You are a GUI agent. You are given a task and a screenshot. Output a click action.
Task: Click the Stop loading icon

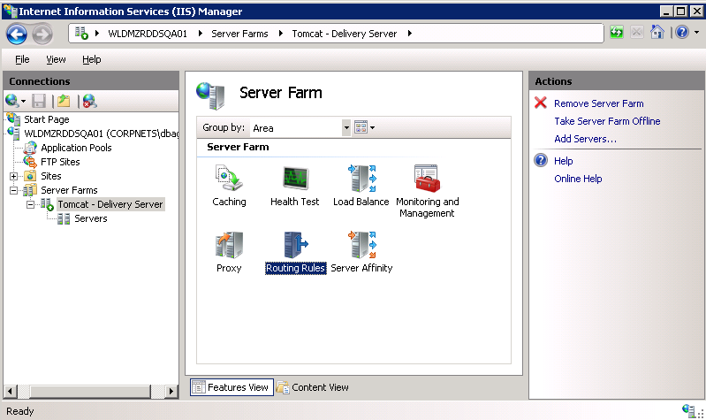[637, 32]
